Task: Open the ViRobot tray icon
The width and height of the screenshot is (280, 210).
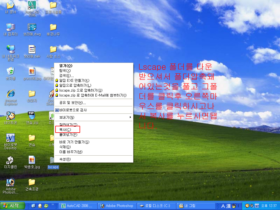Action: pyautogui.click(x=256, y=206)
